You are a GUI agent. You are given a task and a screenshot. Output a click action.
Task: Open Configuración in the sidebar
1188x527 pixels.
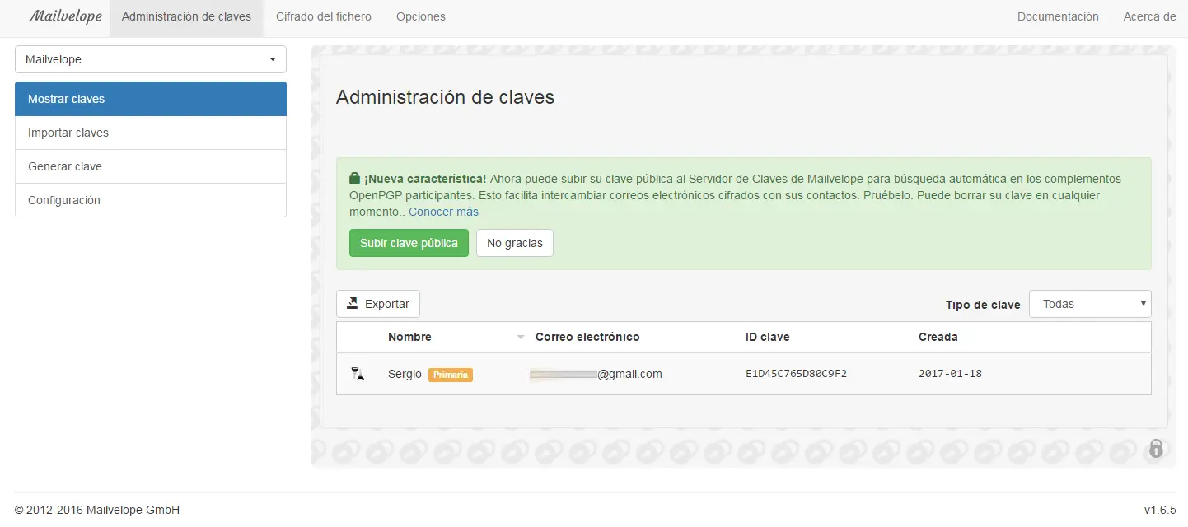[x=151, y=200]
